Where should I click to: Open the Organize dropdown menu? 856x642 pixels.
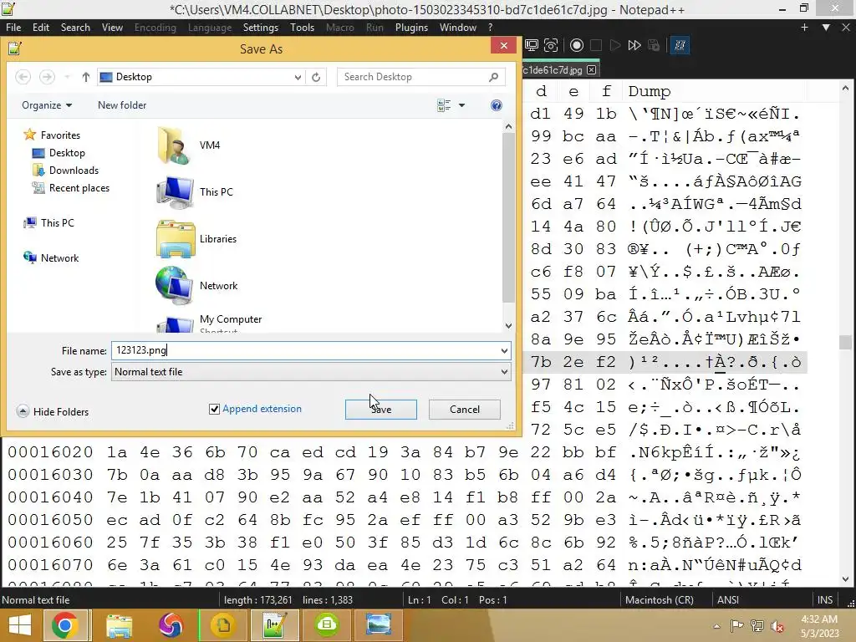47,105
